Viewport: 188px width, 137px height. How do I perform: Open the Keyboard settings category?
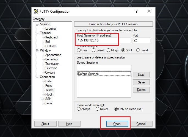click(x=51, y=37)
